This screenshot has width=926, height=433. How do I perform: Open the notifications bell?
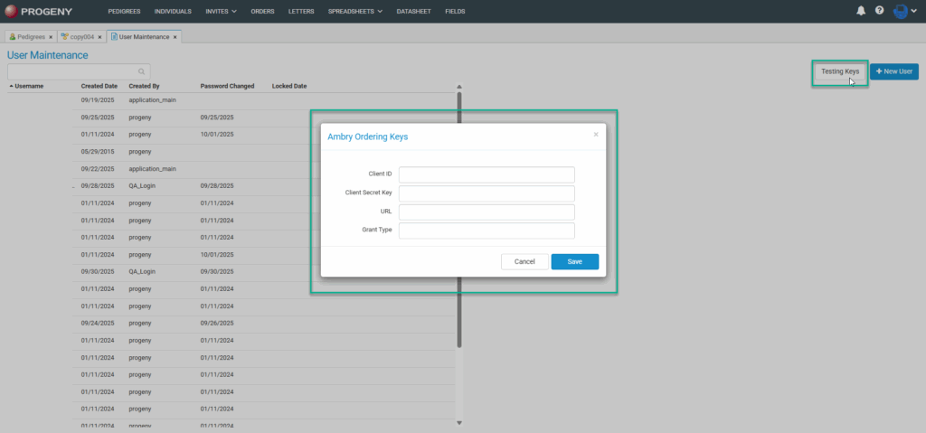(860, 11)
